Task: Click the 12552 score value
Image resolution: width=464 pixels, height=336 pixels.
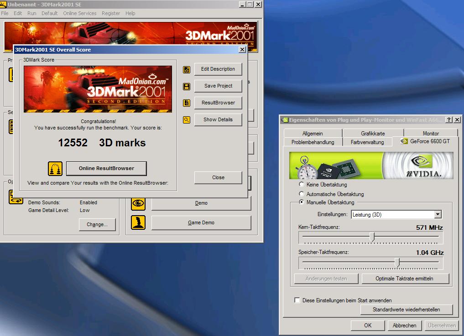Action: 73,143
